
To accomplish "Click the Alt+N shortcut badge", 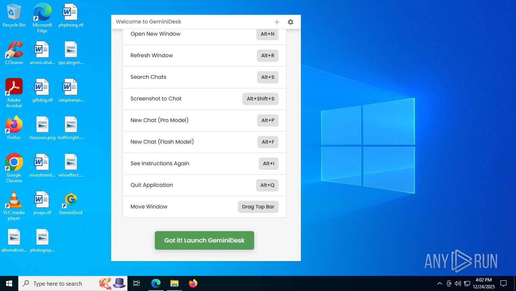I will click(267, 34).
